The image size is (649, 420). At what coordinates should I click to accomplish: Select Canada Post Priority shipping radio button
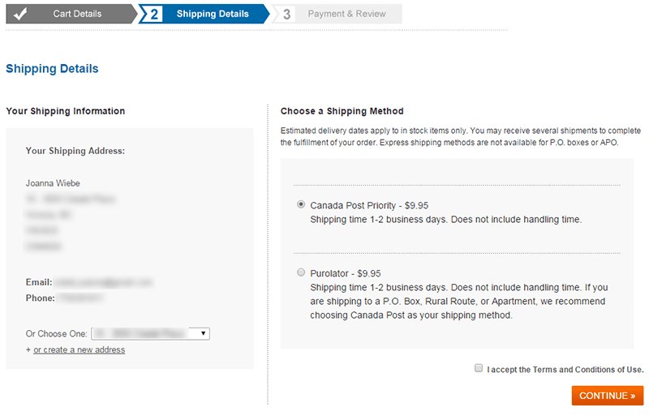301,204
